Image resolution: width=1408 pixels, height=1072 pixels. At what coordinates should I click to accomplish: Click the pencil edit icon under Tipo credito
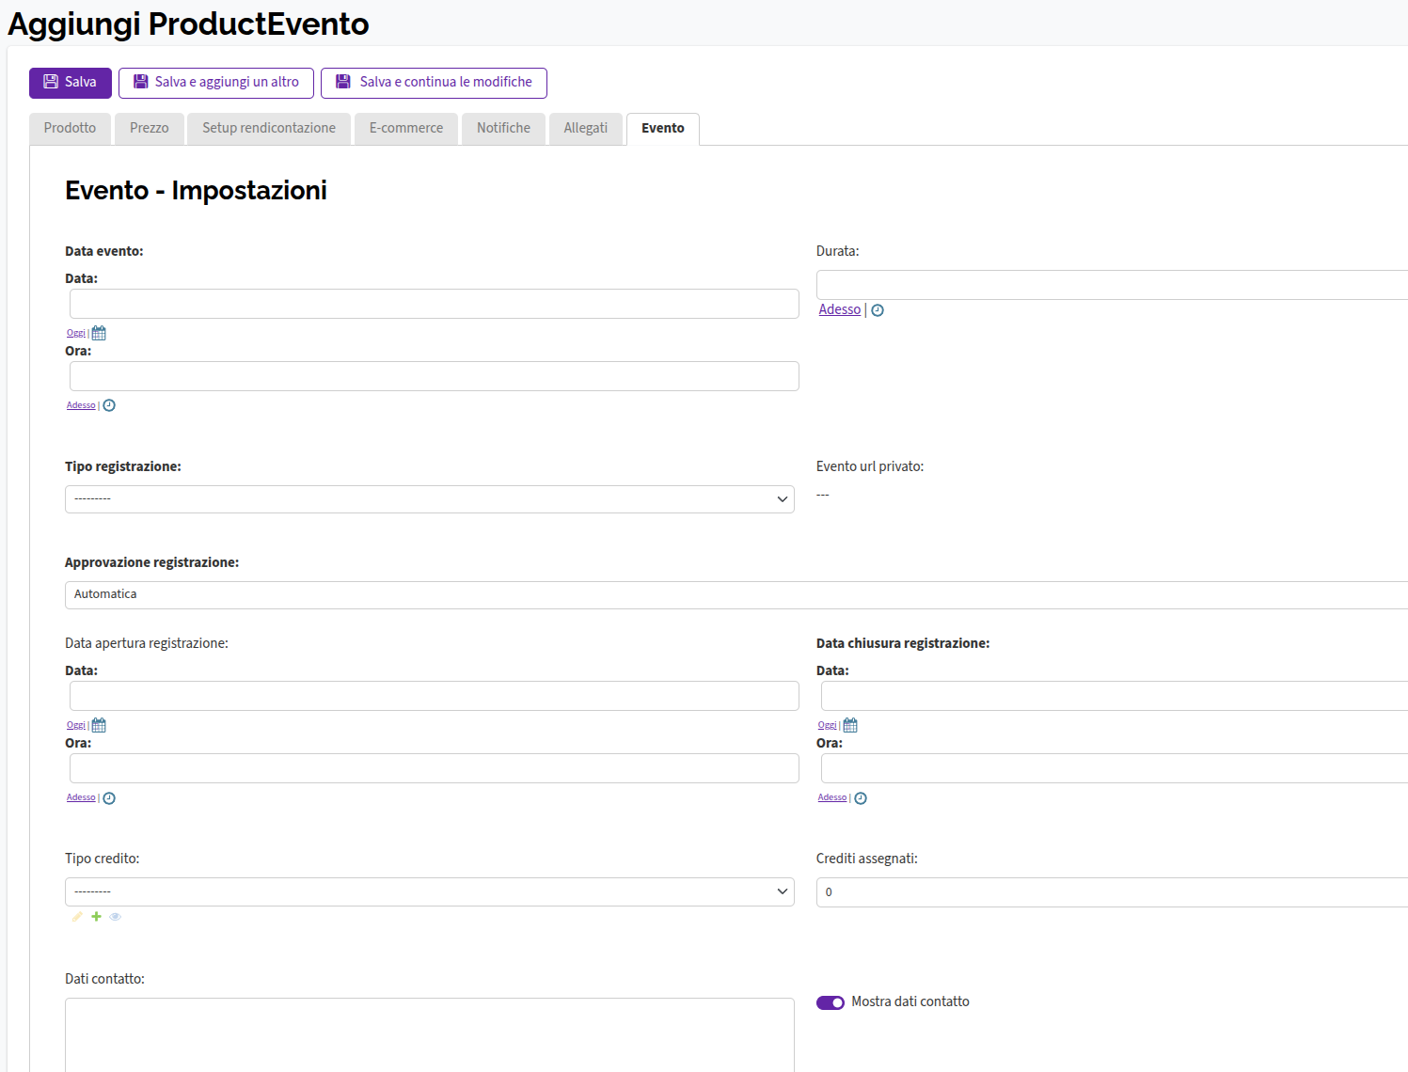[77, 917]
